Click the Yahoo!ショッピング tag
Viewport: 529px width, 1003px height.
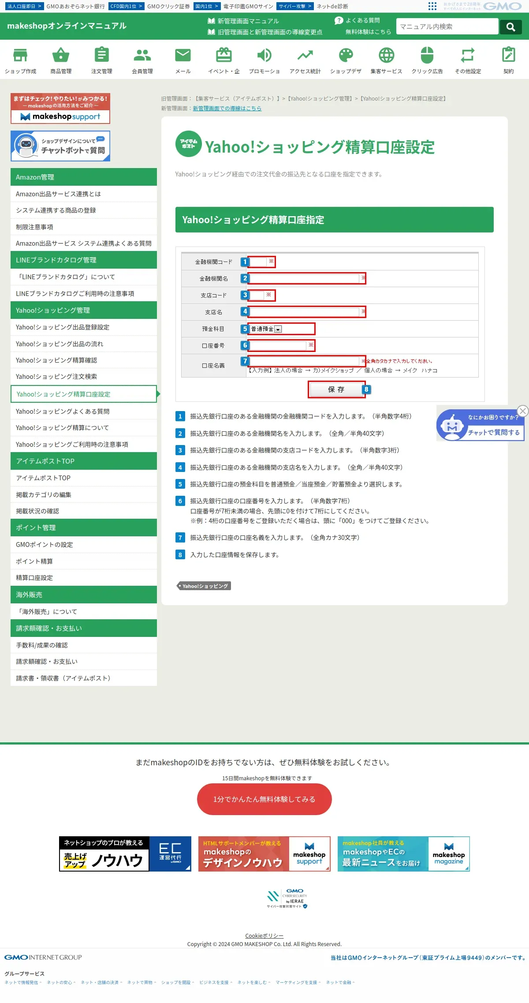(x=204, y=586)
